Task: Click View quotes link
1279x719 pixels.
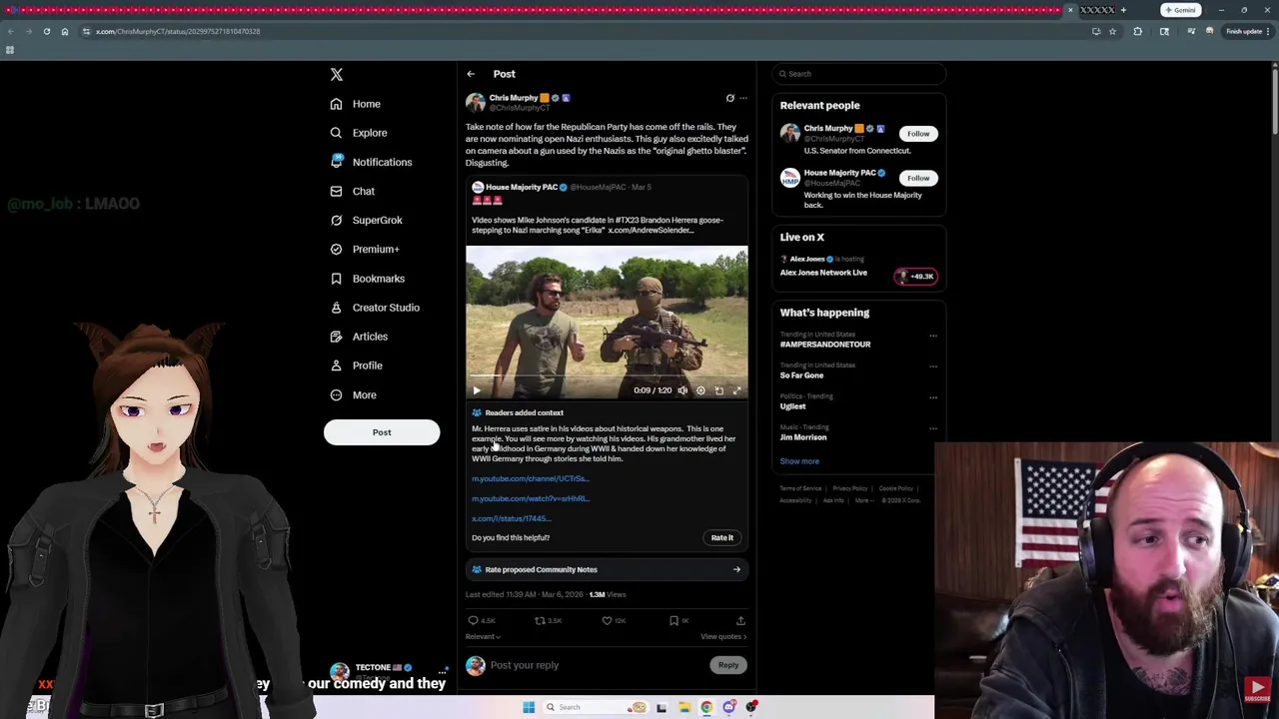Action: click(723, 636)
